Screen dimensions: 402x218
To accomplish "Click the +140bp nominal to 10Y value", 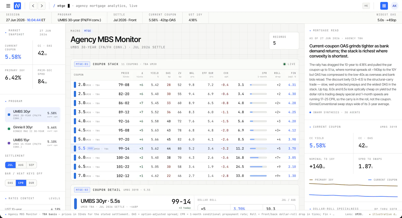I will pos(317,166).
